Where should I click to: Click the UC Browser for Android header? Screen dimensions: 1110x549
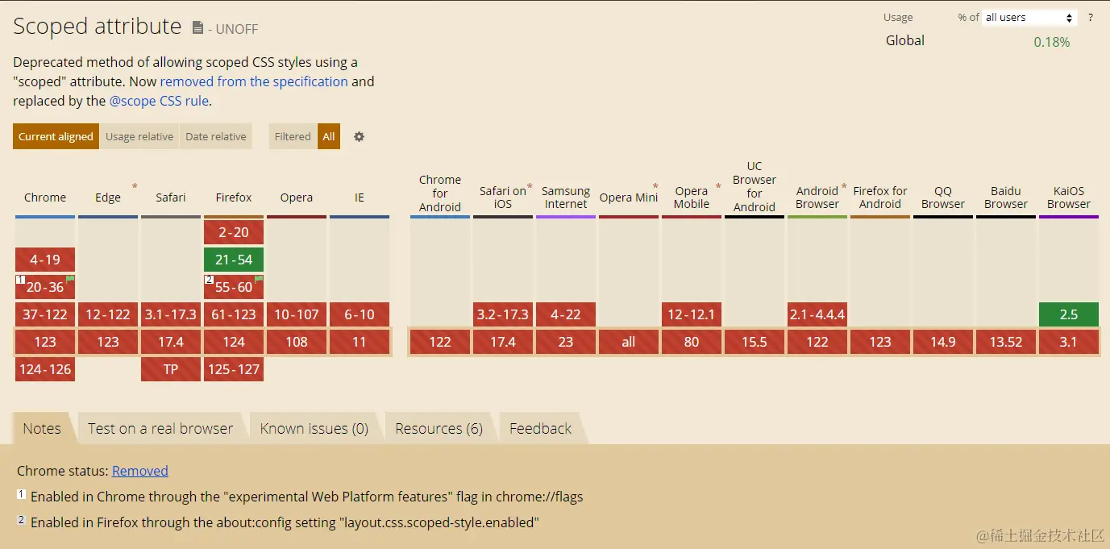tap(755, 186)
